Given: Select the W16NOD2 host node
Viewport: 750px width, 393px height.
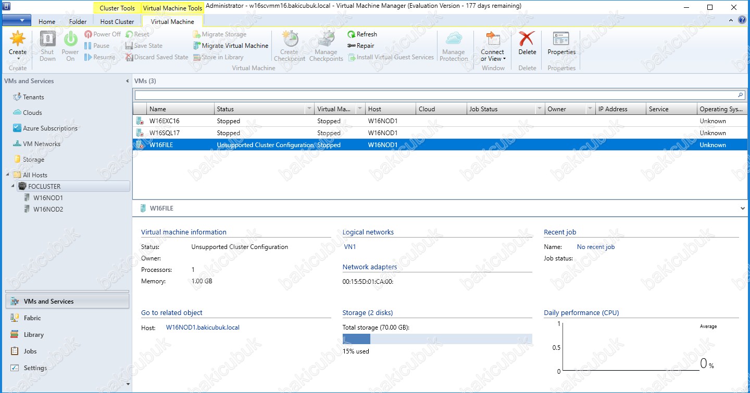Looking at the screenshot, I should coord(48,209).
